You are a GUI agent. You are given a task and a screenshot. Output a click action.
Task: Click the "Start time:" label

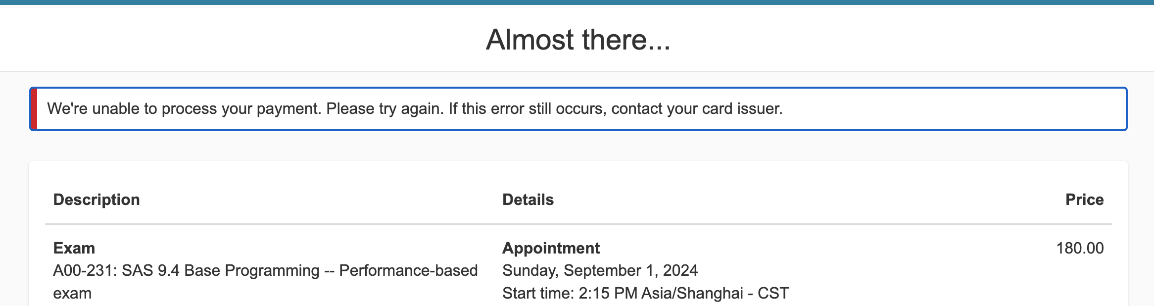point(538,294)
